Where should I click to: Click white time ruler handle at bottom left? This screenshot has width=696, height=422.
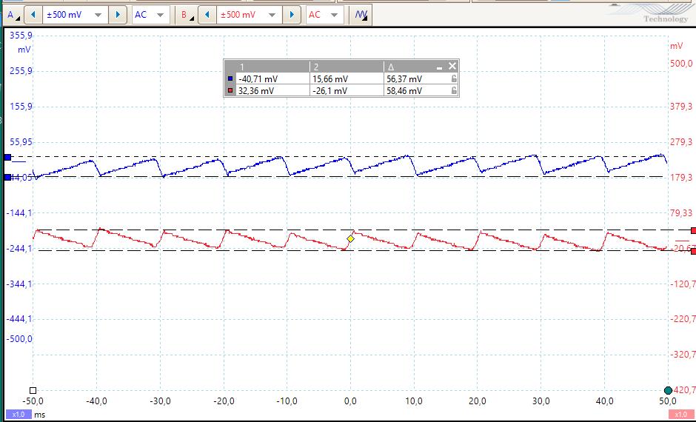pos(33,390)
